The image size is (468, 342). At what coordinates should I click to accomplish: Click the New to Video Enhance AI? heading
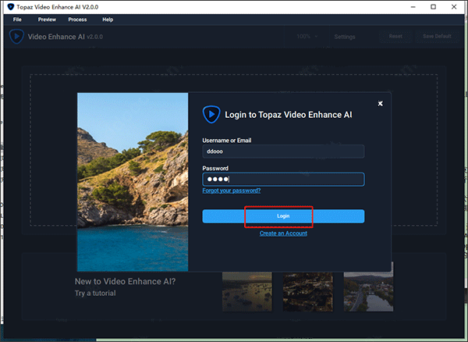click(x=125, y=281)
